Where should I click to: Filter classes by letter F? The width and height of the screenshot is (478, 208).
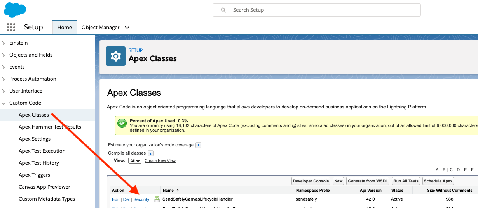[472, 170]
